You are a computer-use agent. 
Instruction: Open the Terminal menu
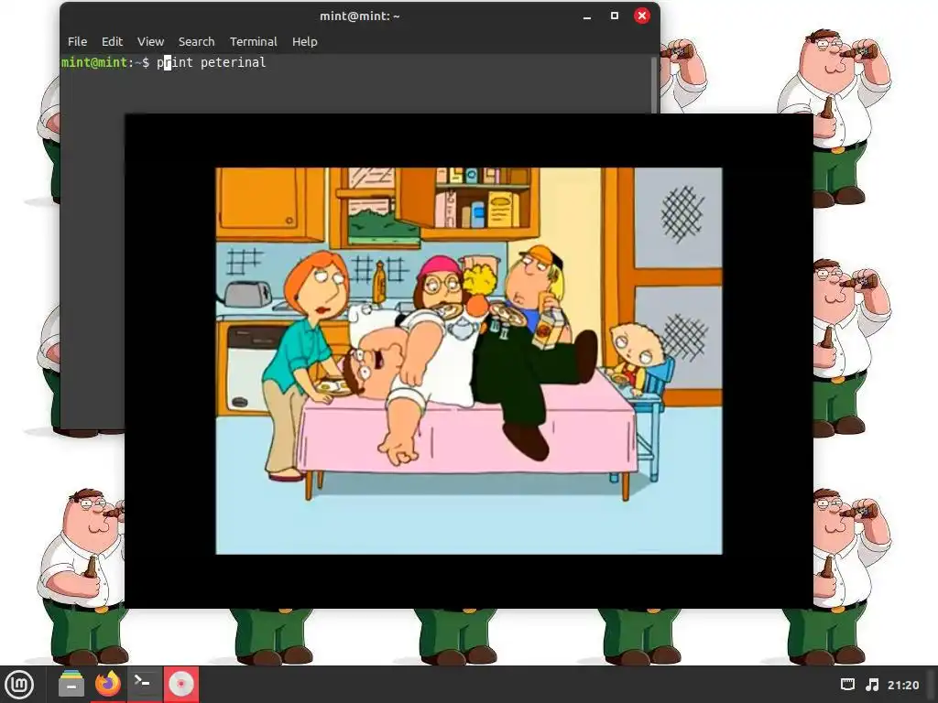253,42
